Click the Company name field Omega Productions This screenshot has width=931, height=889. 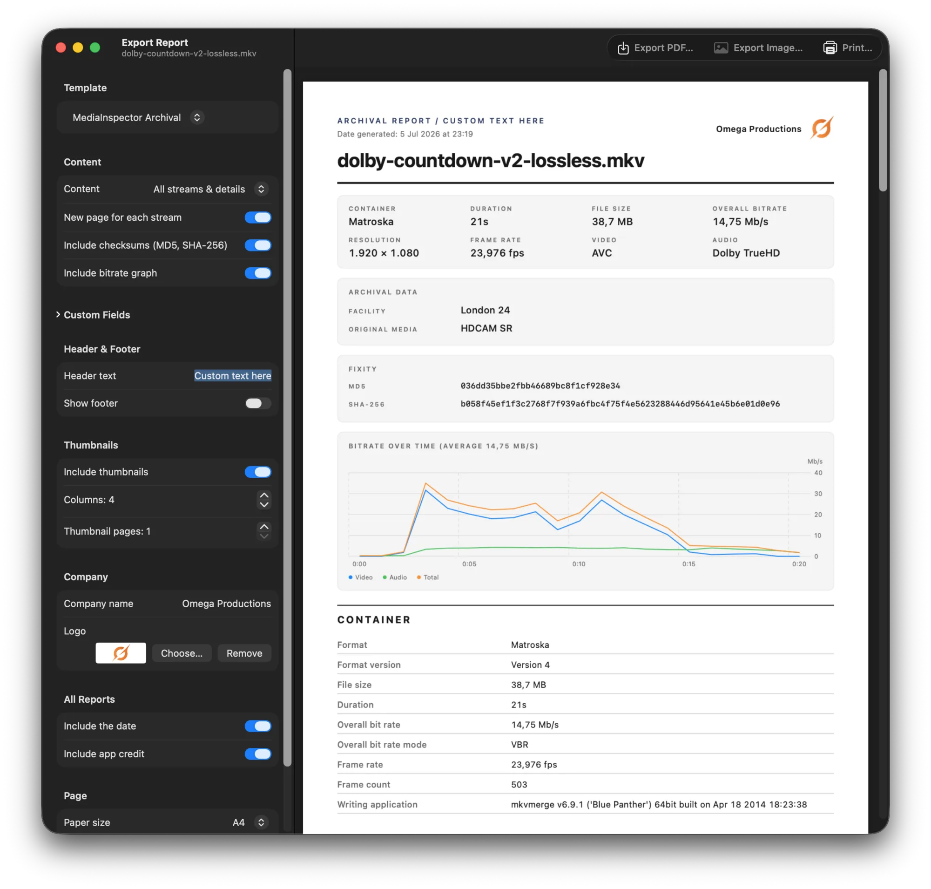pos(227,604)
